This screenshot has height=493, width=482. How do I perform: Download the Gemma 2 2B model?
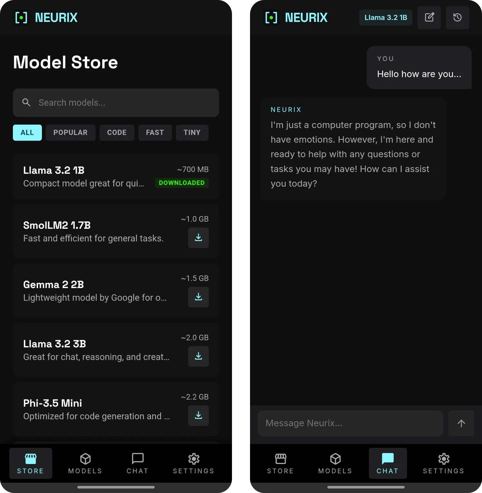pyautogui.click(x=198, y=297)
